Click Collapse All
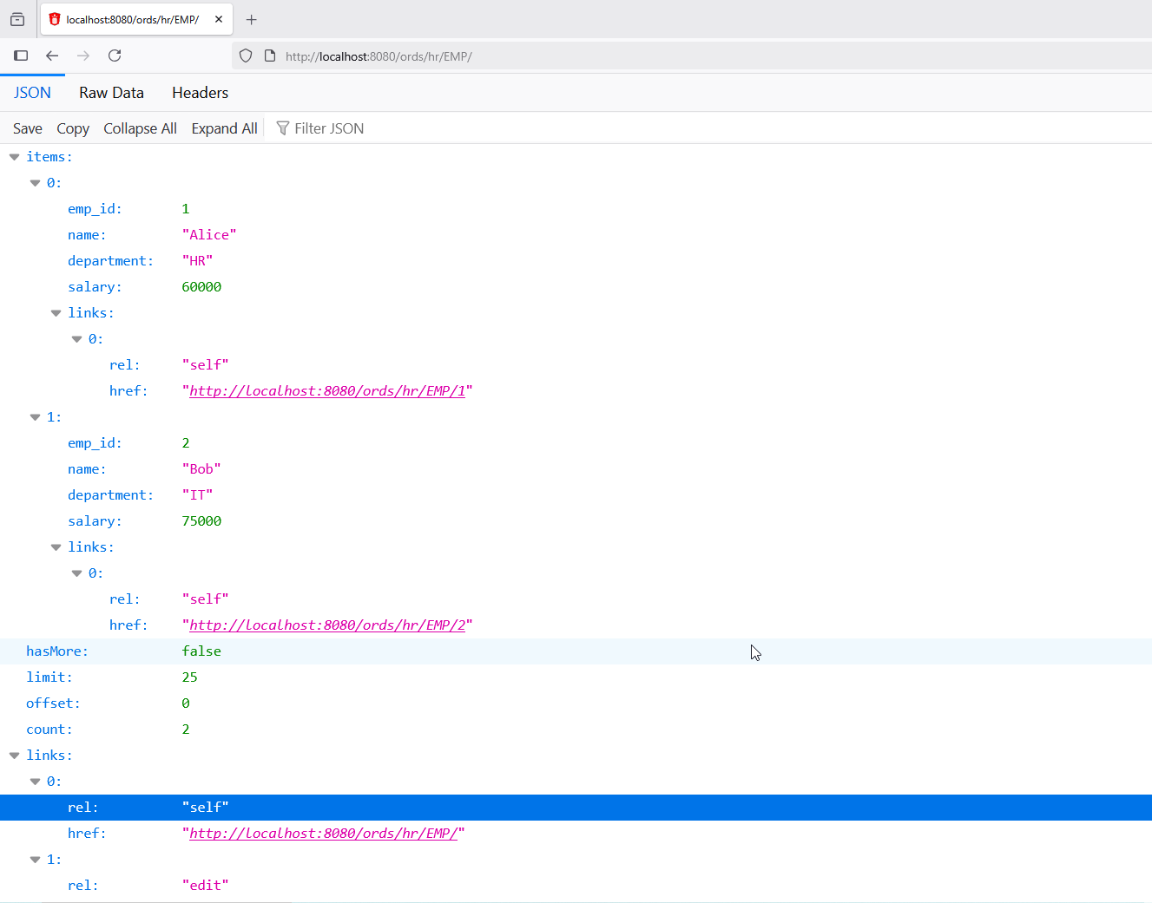This screenshot has width=1152, height=903. 140,128
